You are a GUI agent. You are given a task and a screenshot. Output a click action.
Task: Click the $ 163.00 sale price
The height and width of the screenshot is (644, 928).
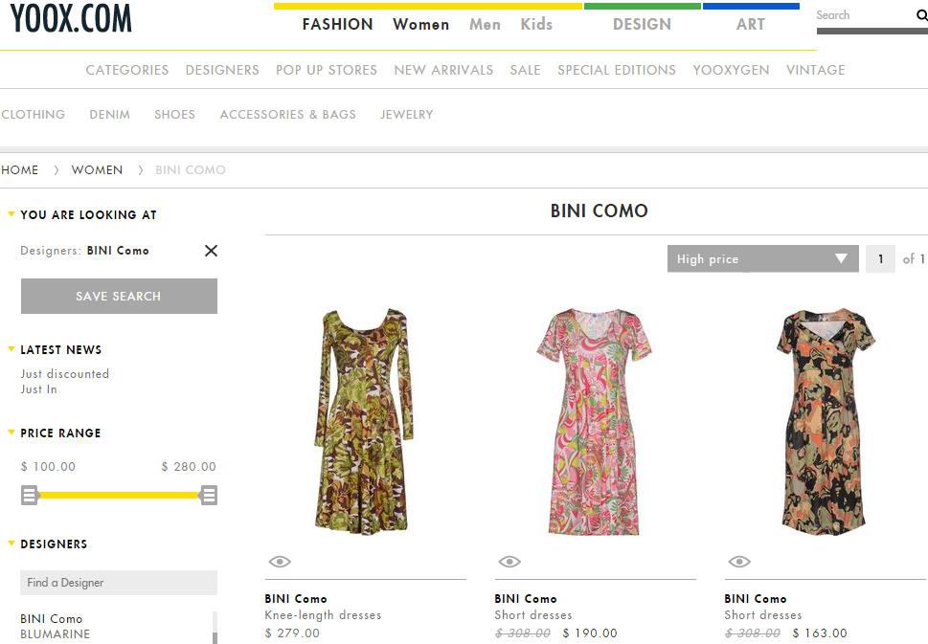(x=820, y=633)
